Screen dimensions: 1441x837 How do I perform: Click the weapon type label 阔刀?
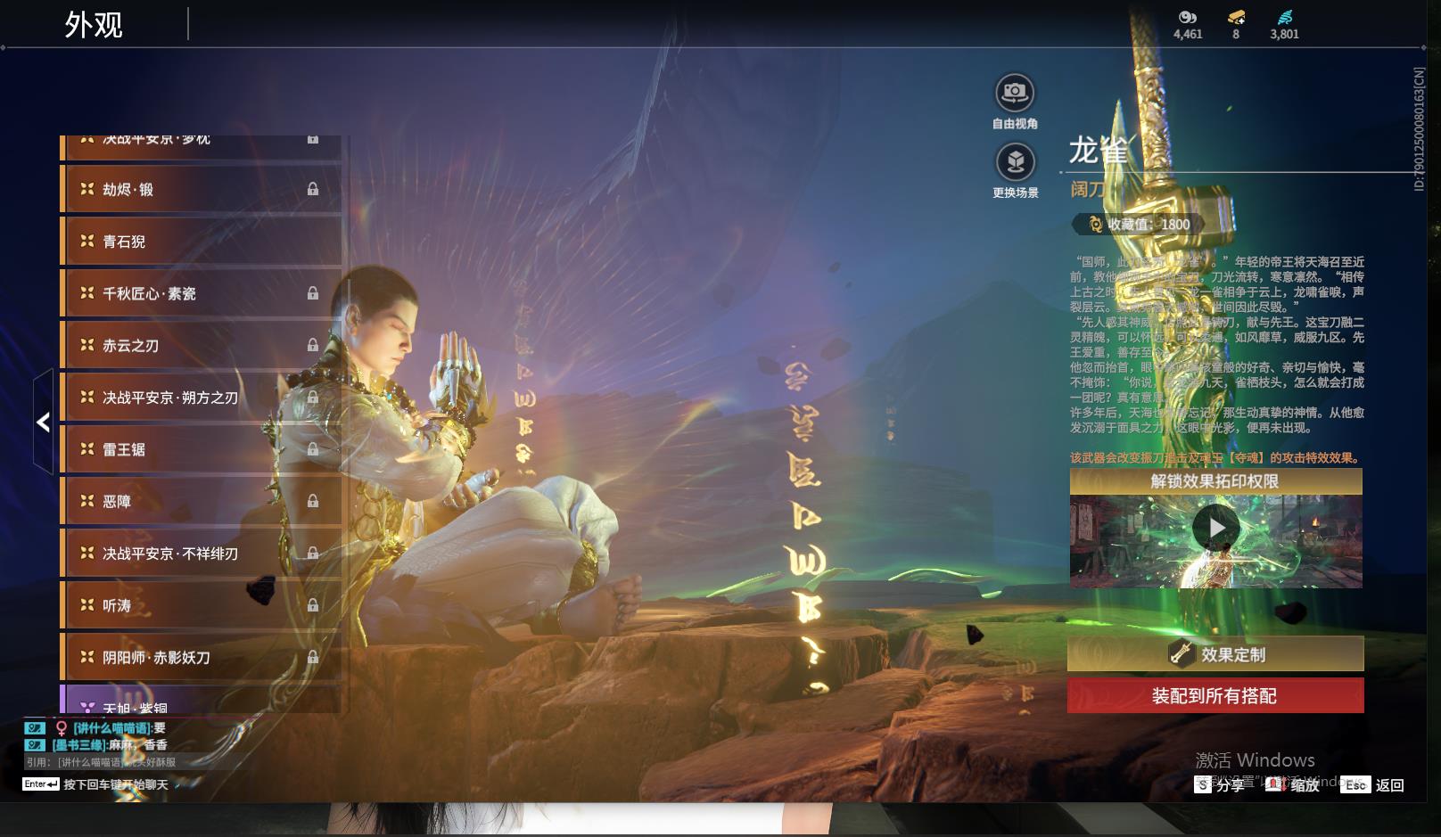[1088, 189]
